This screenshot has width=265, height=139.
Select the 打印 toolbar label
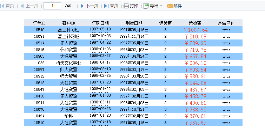[x=134, y=6]
